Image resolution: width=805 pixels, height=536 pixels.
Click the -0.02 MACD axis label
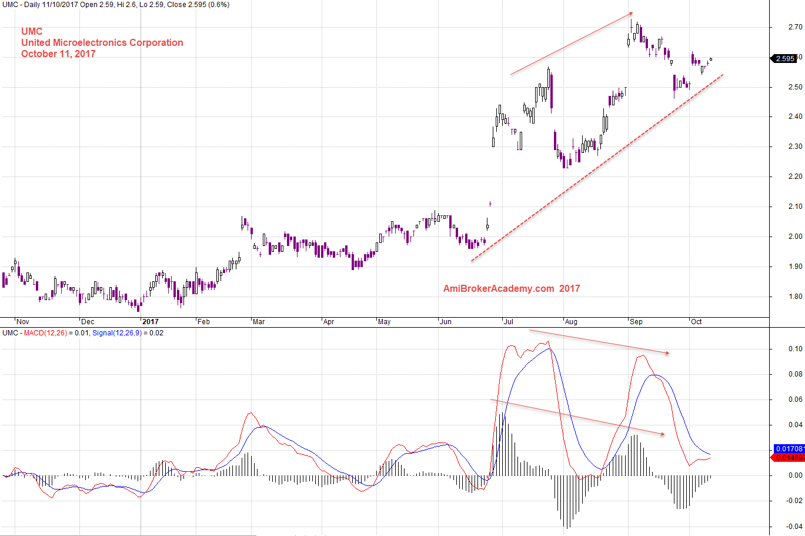pos(794,501)
